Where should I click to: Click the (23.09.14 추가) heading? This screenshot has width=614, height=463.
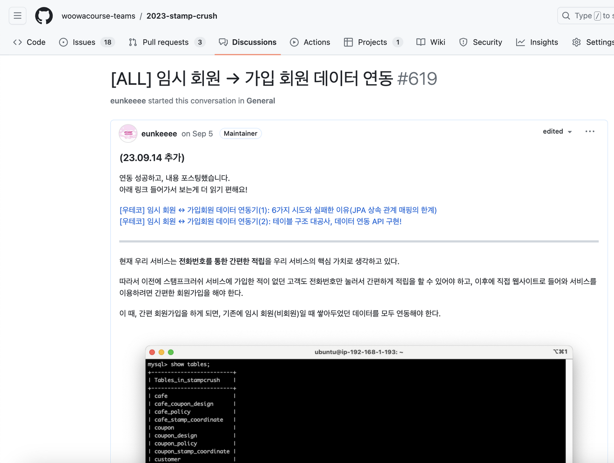click(152, 158)
